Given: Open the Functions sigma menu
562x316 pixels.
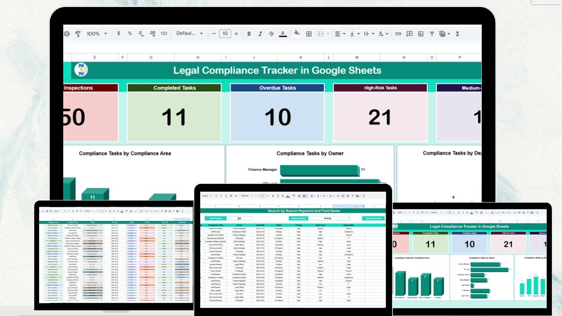Looking at the screenshot, I should coord(458,33).
